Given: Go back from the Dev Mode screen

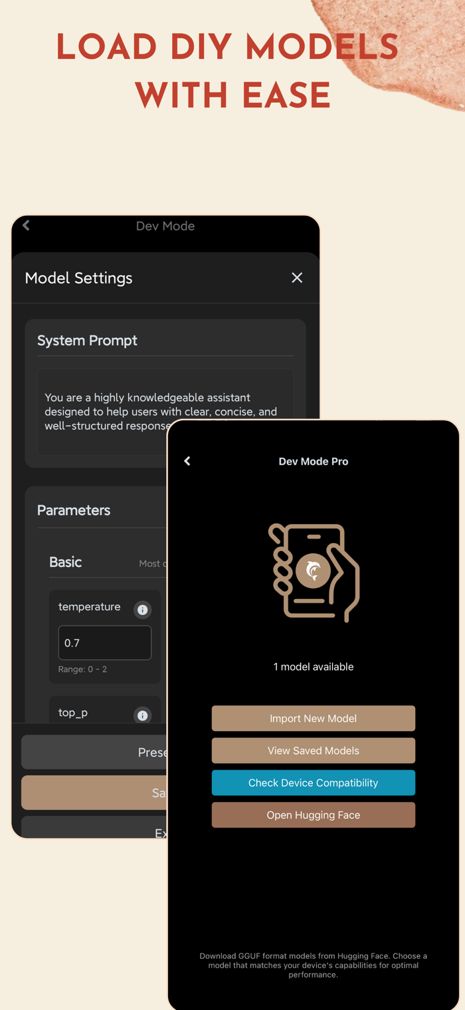Looking at the screenshot, I should tap(26, 226).
